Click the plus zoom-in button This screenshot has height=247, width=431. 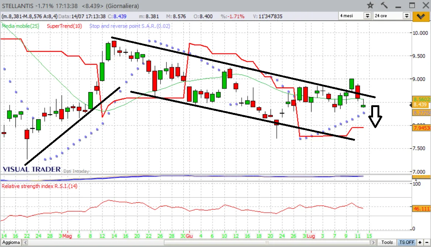tap(420, 242)
